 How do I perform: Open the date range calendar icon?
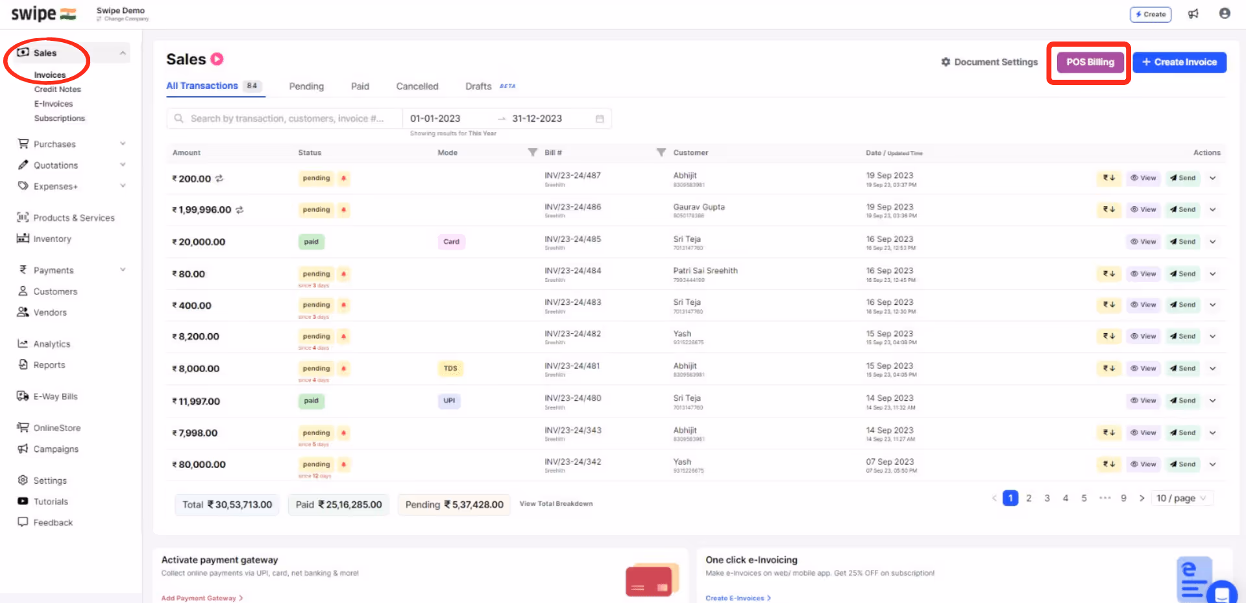click(600, 119)
